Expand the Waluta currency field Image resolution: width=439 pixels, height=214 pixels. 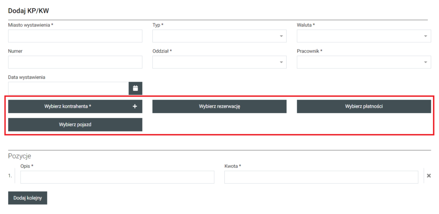pyautogui.click(x=359, y=36)
